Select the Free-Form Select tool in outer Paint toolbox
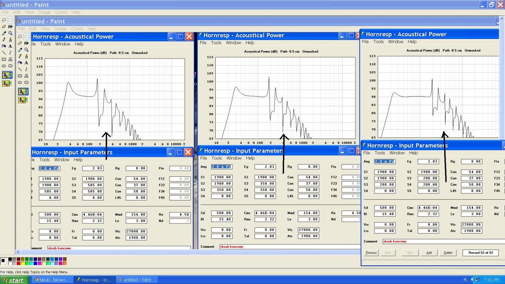 pyautogui.click(x=4, y=20)
